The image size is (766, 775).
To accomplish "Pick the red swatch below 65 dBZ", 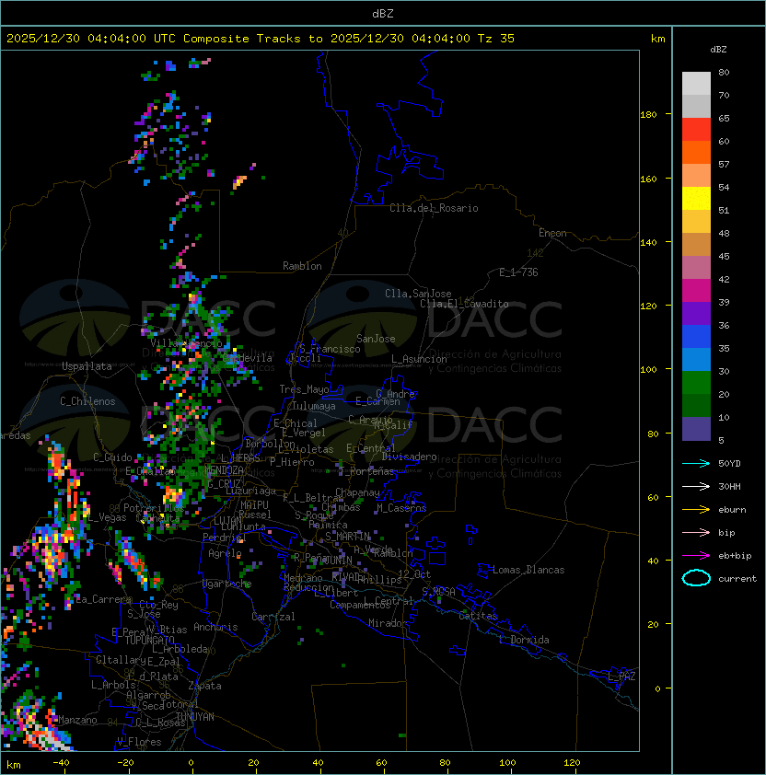I will tap(696, 130).
